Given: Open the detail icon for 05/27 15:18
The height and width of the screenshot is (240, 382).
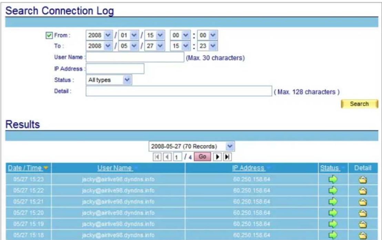Looking at the screenshot, I should click(363, 235).
